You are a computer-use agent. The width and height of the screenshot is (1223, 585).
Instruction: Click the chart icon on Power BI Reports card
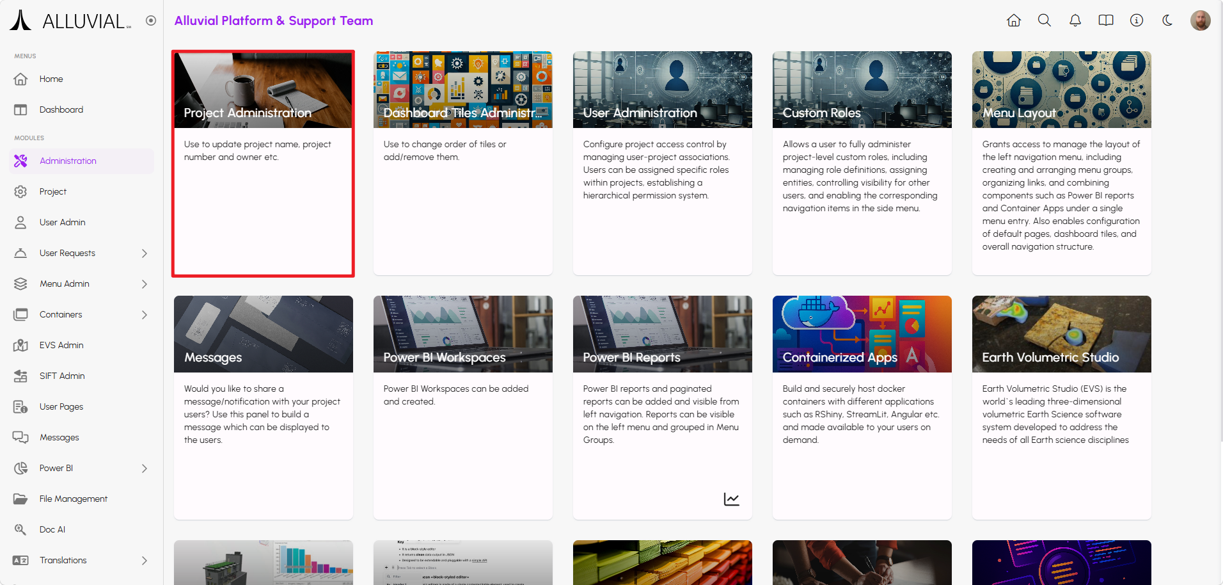point(732,499)
